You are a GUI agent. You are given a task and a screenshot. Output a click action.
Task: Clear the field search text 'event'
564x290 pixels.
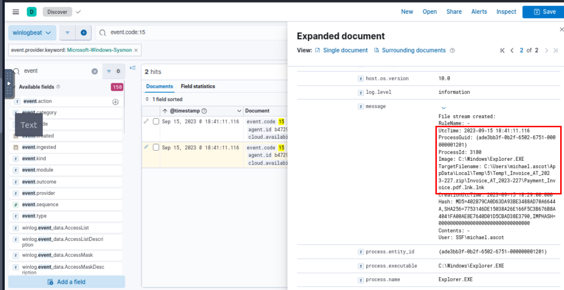(x=95, y=71)
